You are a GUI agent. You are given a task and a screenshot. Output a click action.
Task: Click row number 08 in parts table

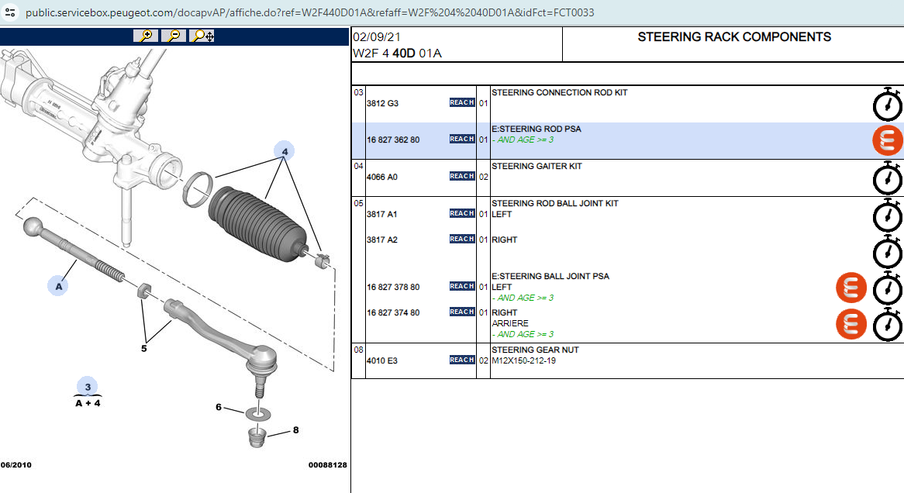[359, 350]
